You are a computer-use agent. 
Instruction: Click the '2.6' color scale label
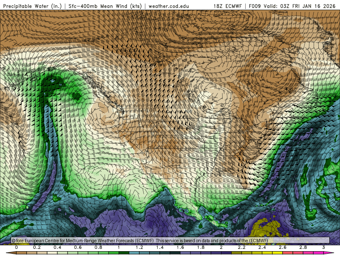[x=283, y=247]
